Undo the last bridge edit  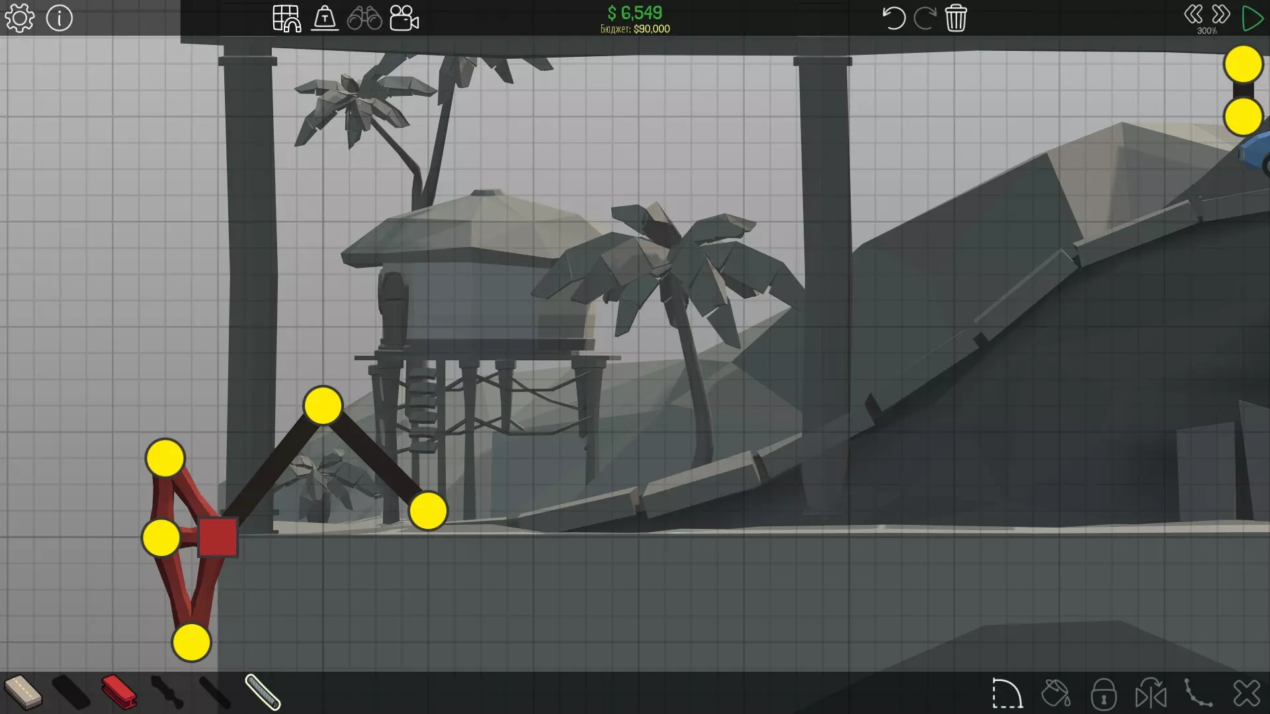893,18
